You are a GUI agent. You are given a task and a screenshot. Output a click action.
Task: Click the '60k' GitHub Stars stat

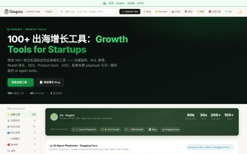click(191, 116)
